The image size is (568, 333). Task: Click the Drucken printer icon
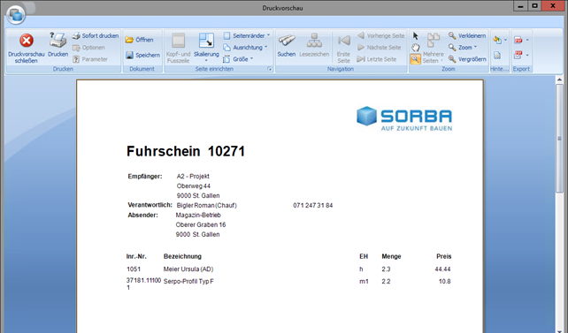coord(58,45)
